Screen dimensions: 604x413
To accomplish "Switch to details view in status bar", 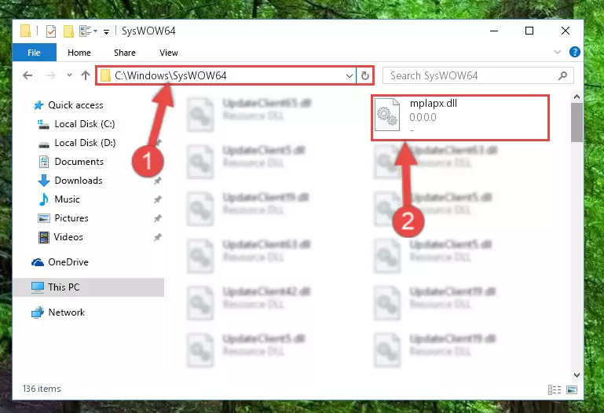I will (x=555, y=390).
